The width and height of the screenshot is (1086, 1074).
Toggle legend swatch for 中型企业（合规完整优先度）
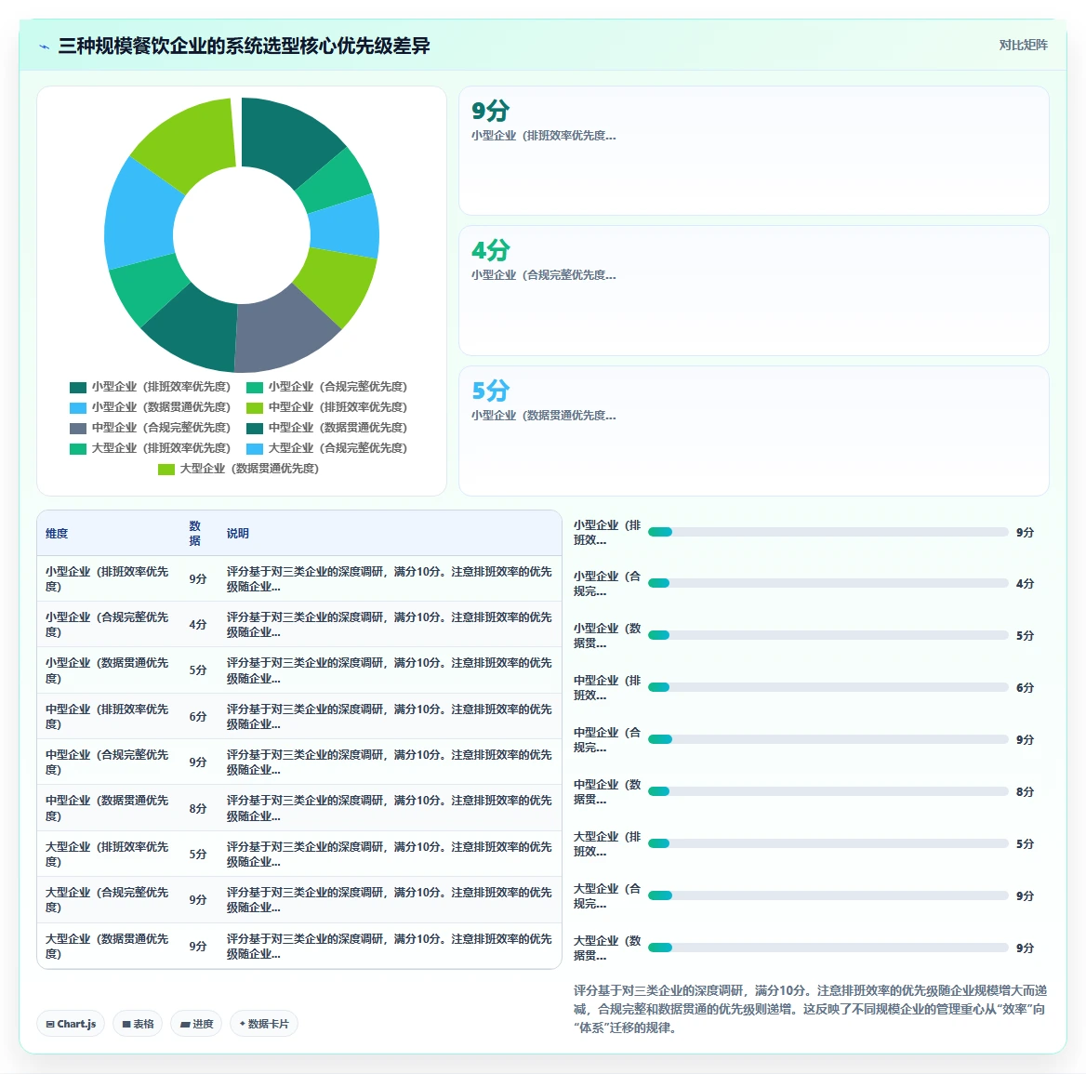pyautogui.click(x=77, y=428)
